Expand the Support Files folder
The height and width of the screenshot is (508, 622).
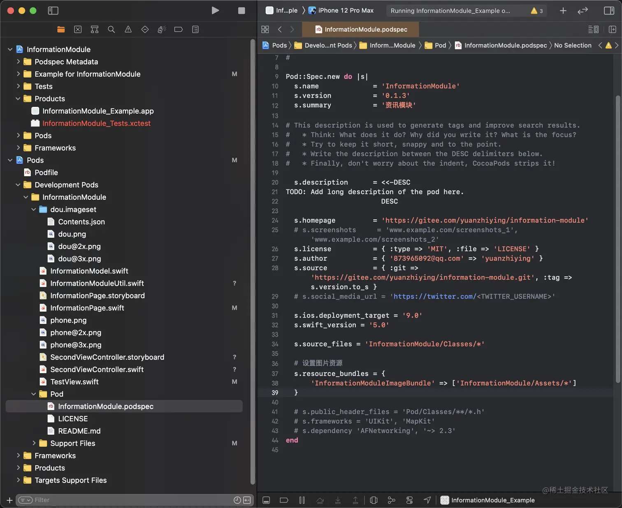point(34,443)
